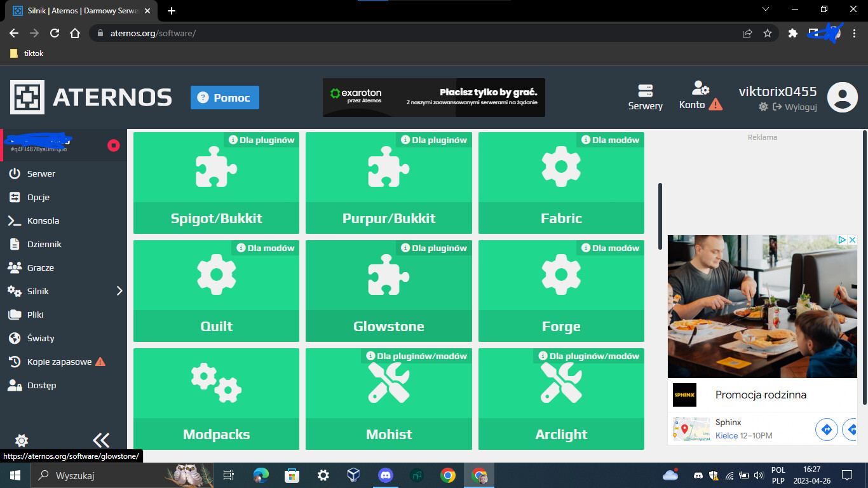This screenshot has height=488, width=868.
Task: Click the account settings gear near Wyloguj
Action: (x=763, y=107)
